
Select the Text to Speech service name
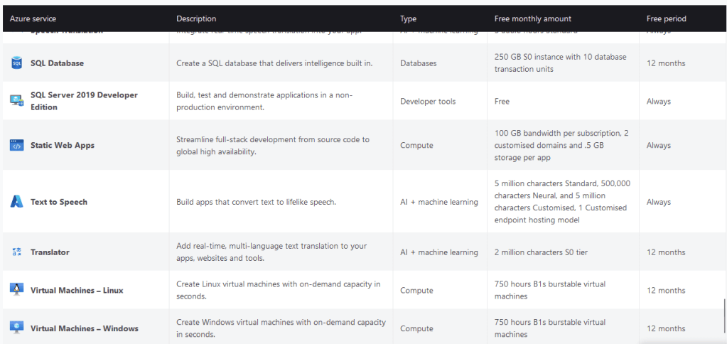click(x=59, y=202)
